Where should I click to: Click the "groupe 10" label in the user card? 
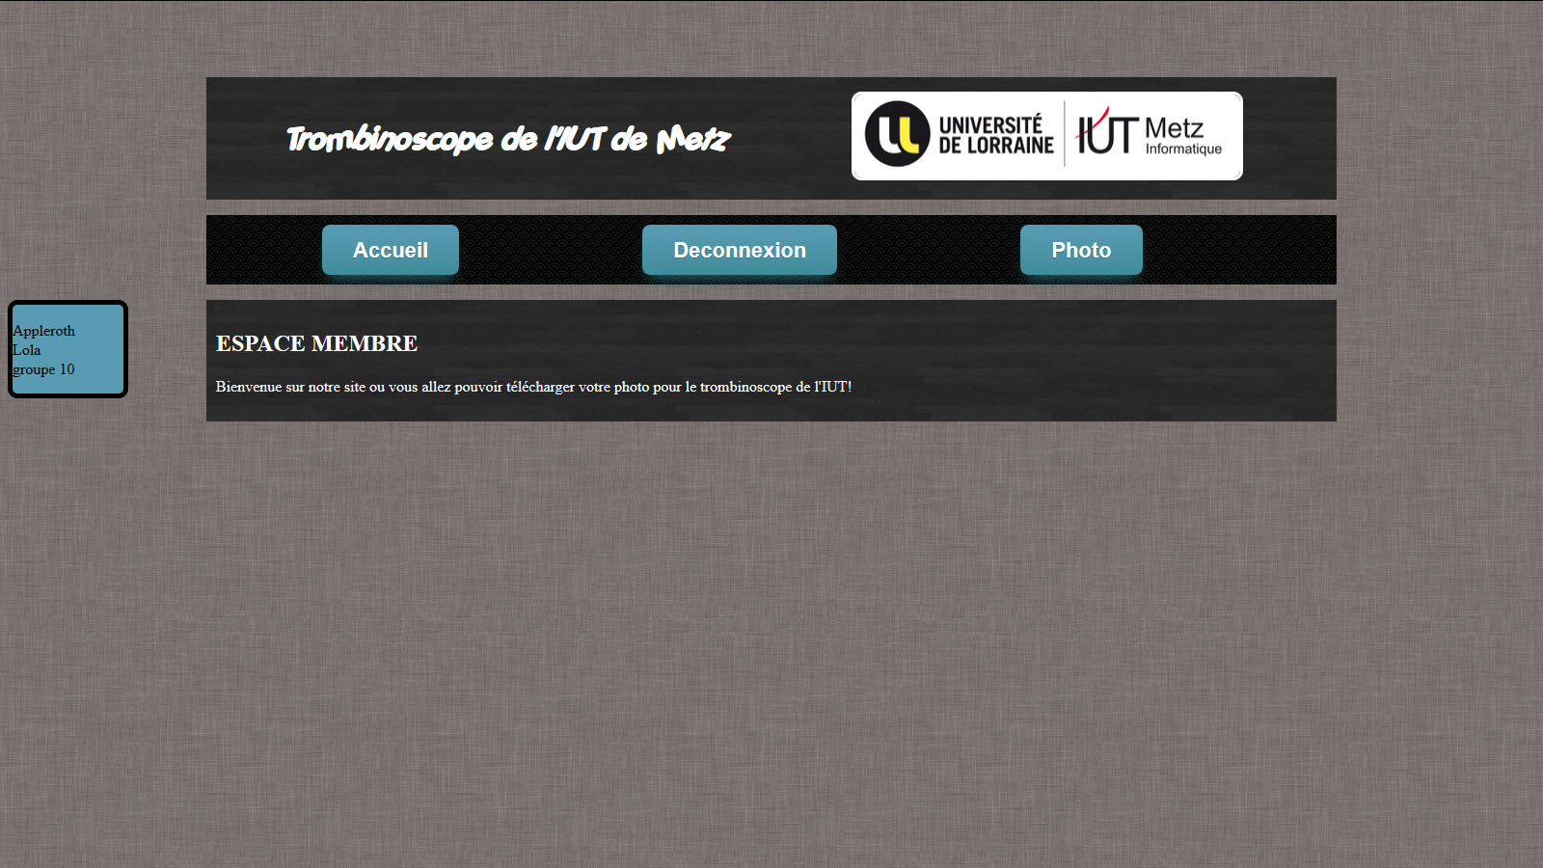pyautogui.click(x=43, y=369)
